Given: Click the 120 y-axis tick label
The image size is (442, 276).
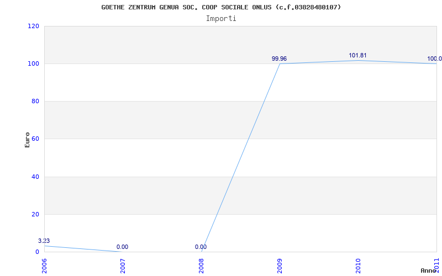Looking at the screenshot, I should click(33, 26).
